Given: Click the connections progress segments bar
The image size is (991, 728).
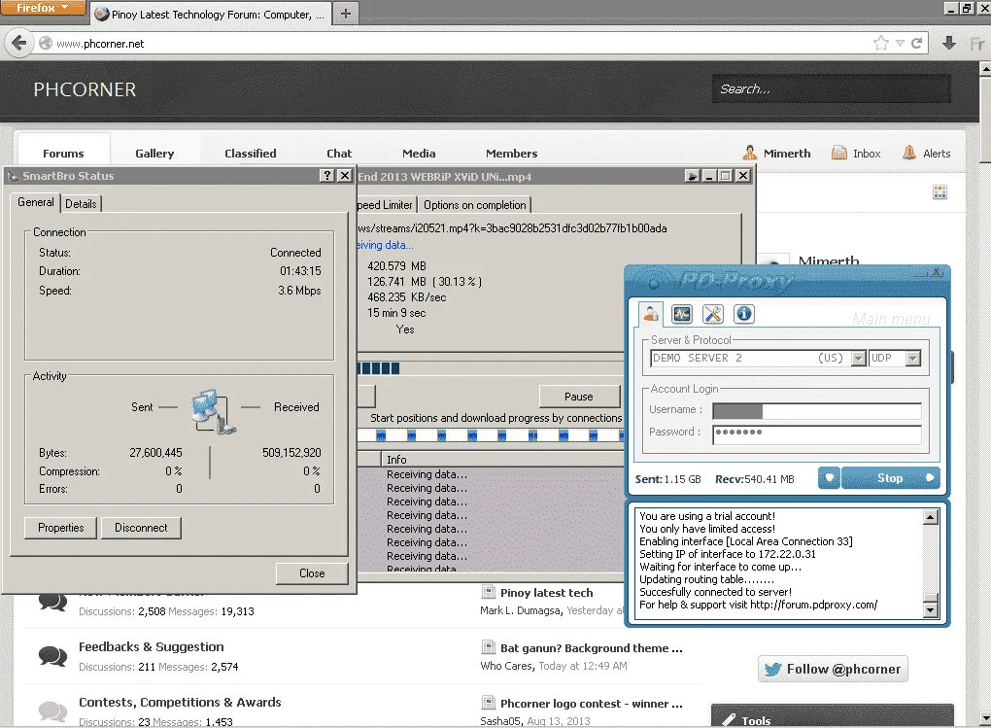Looking at the screenshot, I should click(491, 435).
